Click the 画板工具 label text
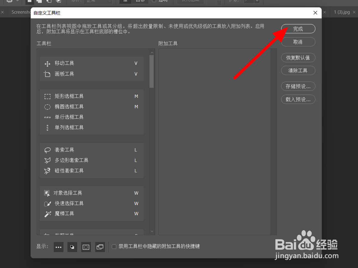This screenshot has width=358, height=268. click(64, 74)
